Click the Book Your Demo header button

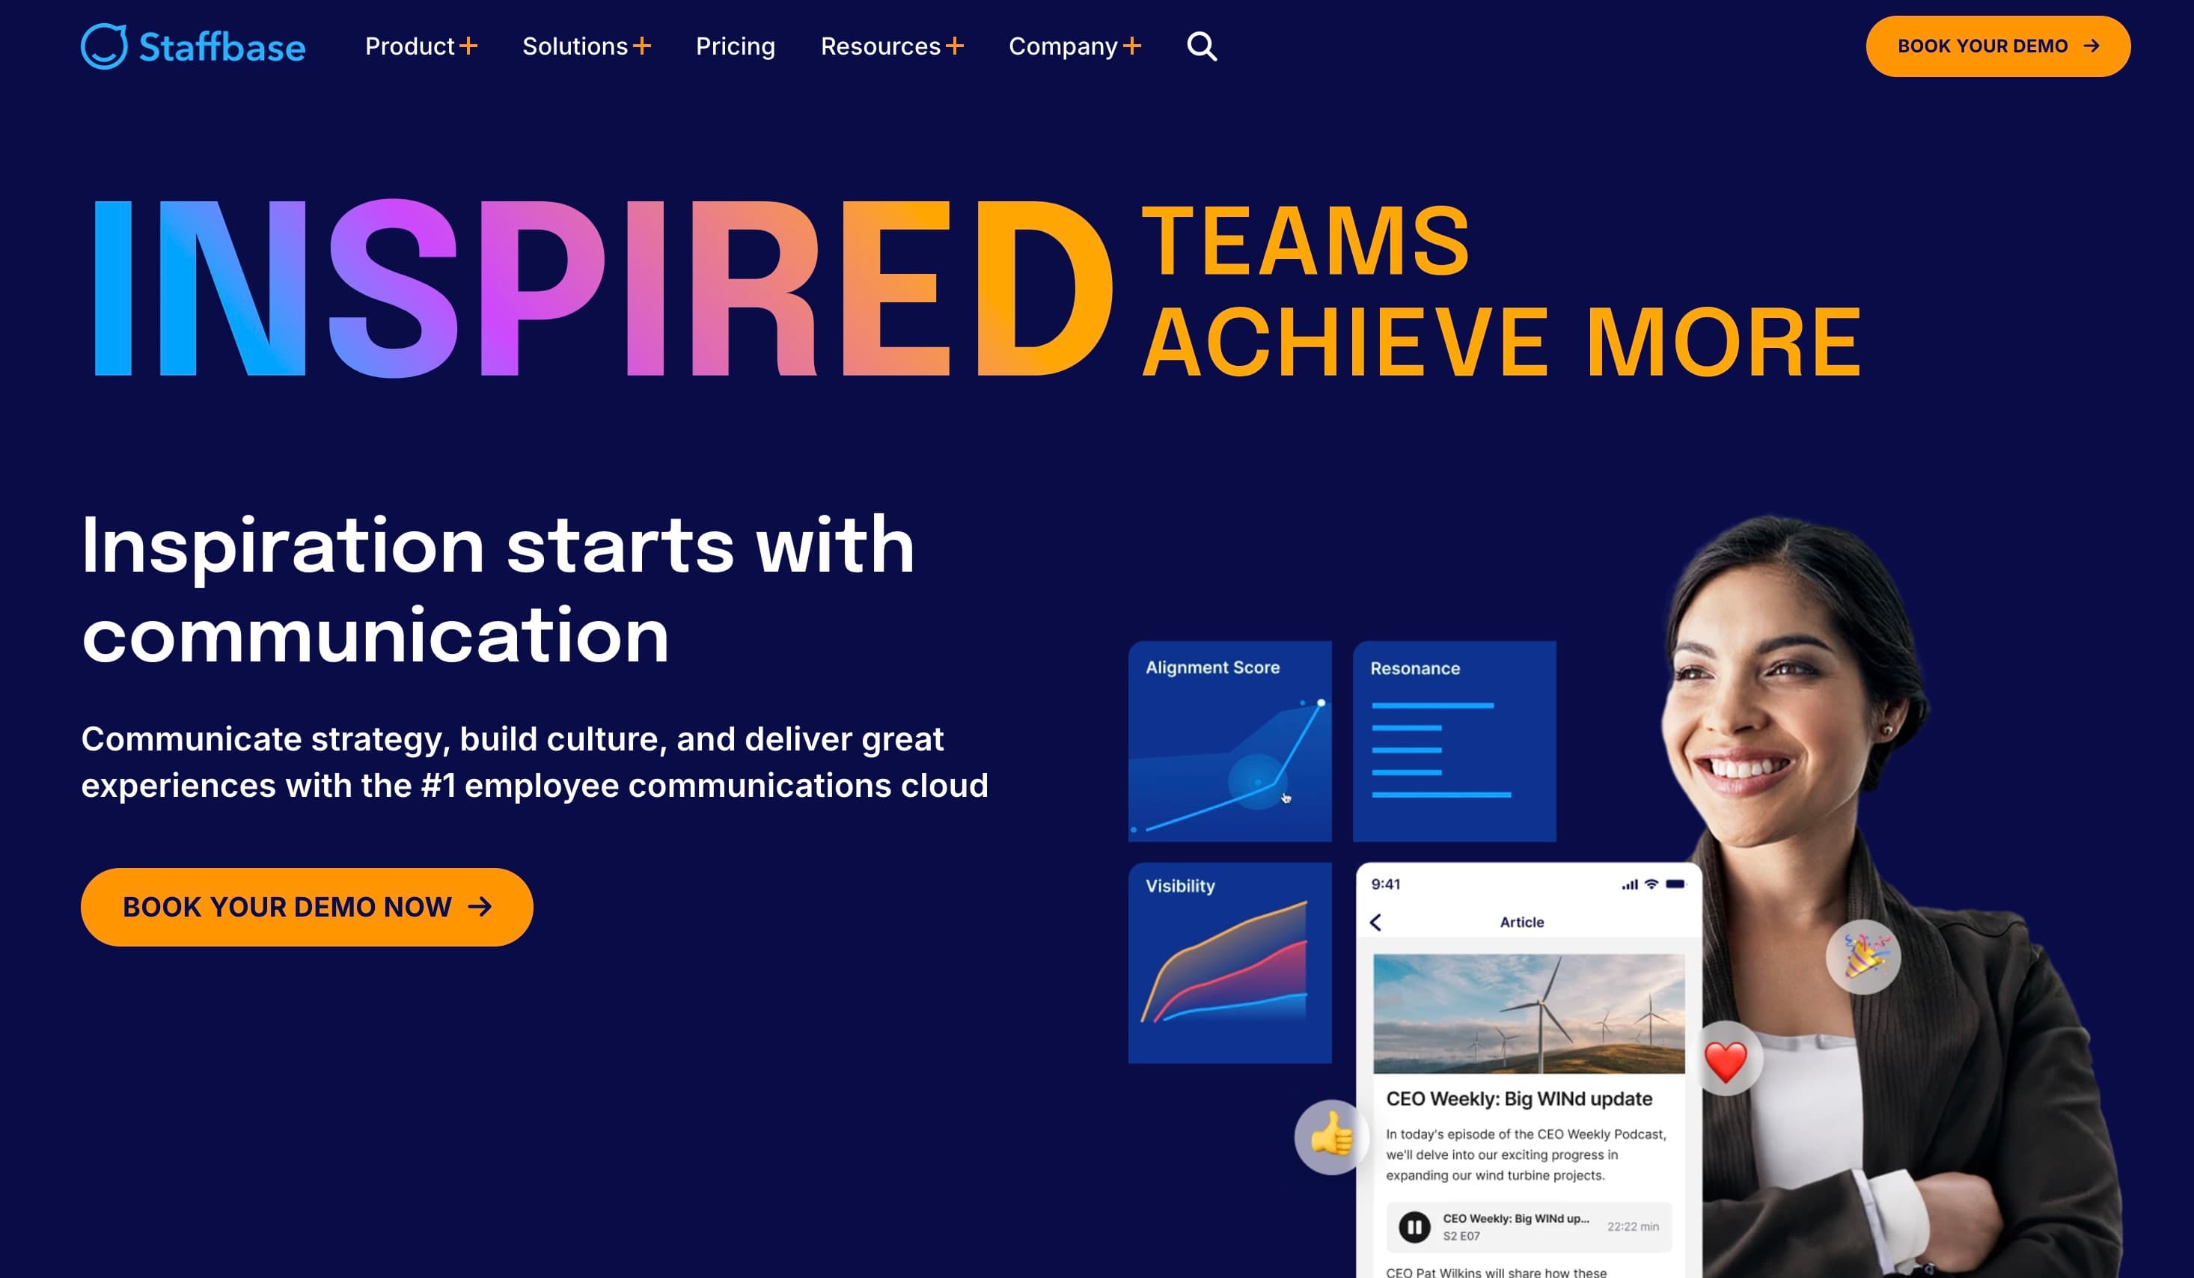[1996, 46]
